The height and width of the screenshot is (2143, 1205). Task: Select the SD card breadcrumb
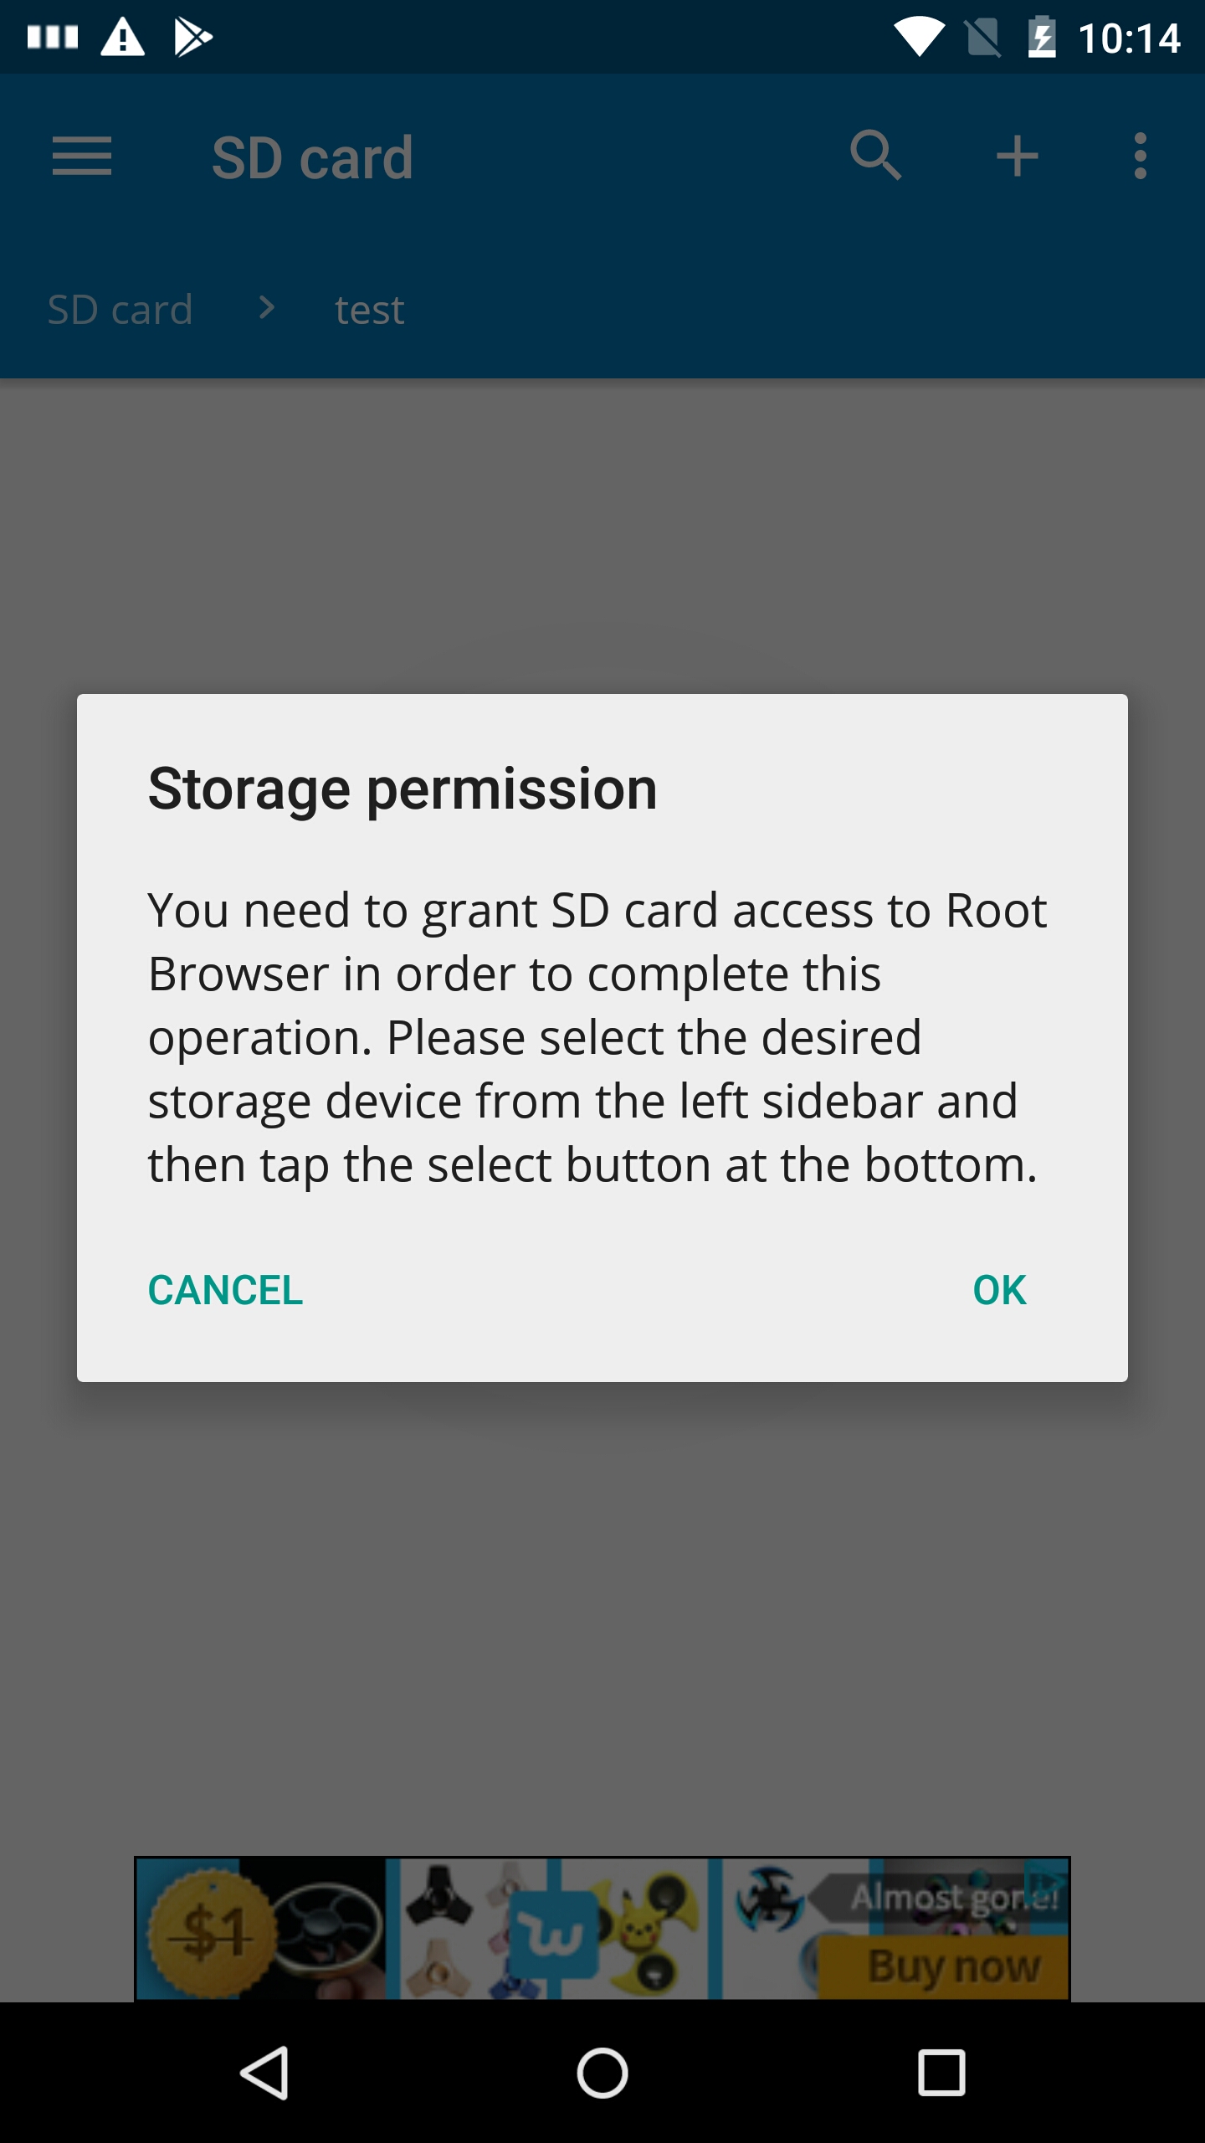pos(120,310)
